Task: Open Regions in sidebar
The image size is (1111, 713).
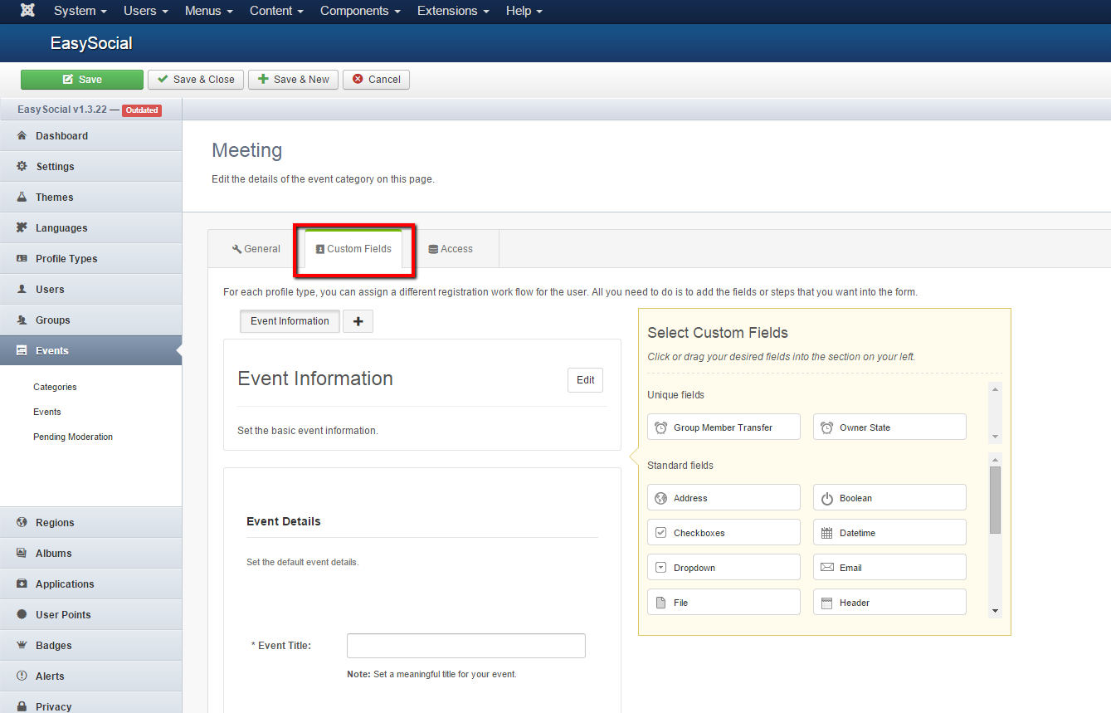Action: [x=90, y=523]
